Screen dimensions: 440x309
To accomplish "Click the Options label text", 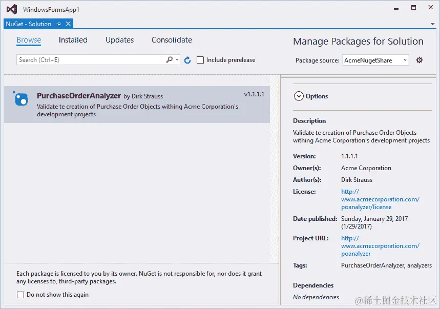I will [x=317, y=96].
